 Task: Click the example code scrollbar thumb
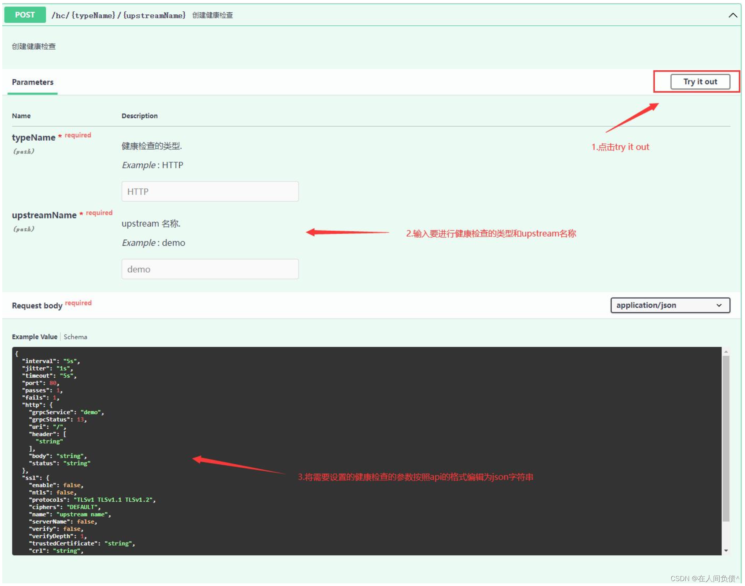click(726, 439)
